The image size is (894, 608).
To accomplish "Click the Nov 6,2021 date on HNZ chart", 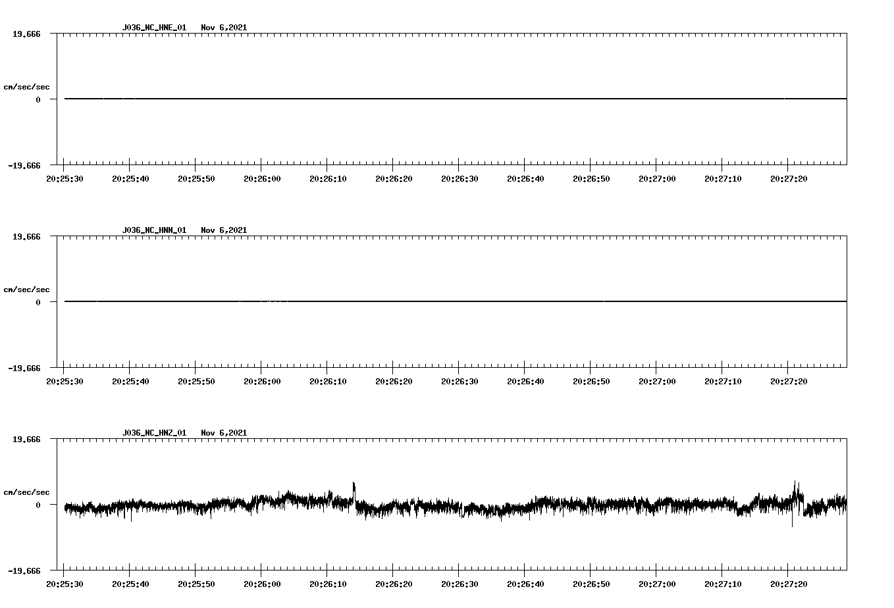I will pos(224,433).
